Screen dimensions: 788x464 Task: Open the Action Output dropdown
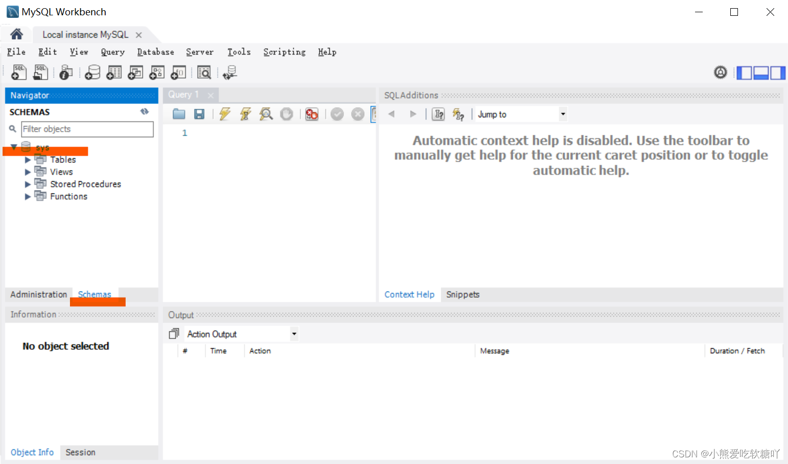[x=294, y=334]
